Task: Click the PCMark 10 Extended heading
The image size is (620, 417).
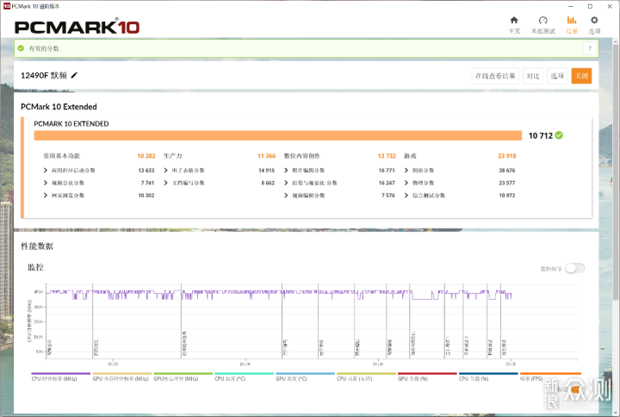Action: (59, 107)
